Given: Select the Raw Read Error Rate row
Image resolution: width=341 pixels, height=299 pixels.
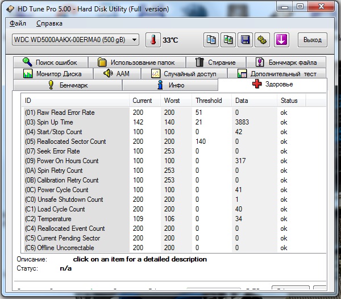Looking at the screenshot, I should point(173,113).
